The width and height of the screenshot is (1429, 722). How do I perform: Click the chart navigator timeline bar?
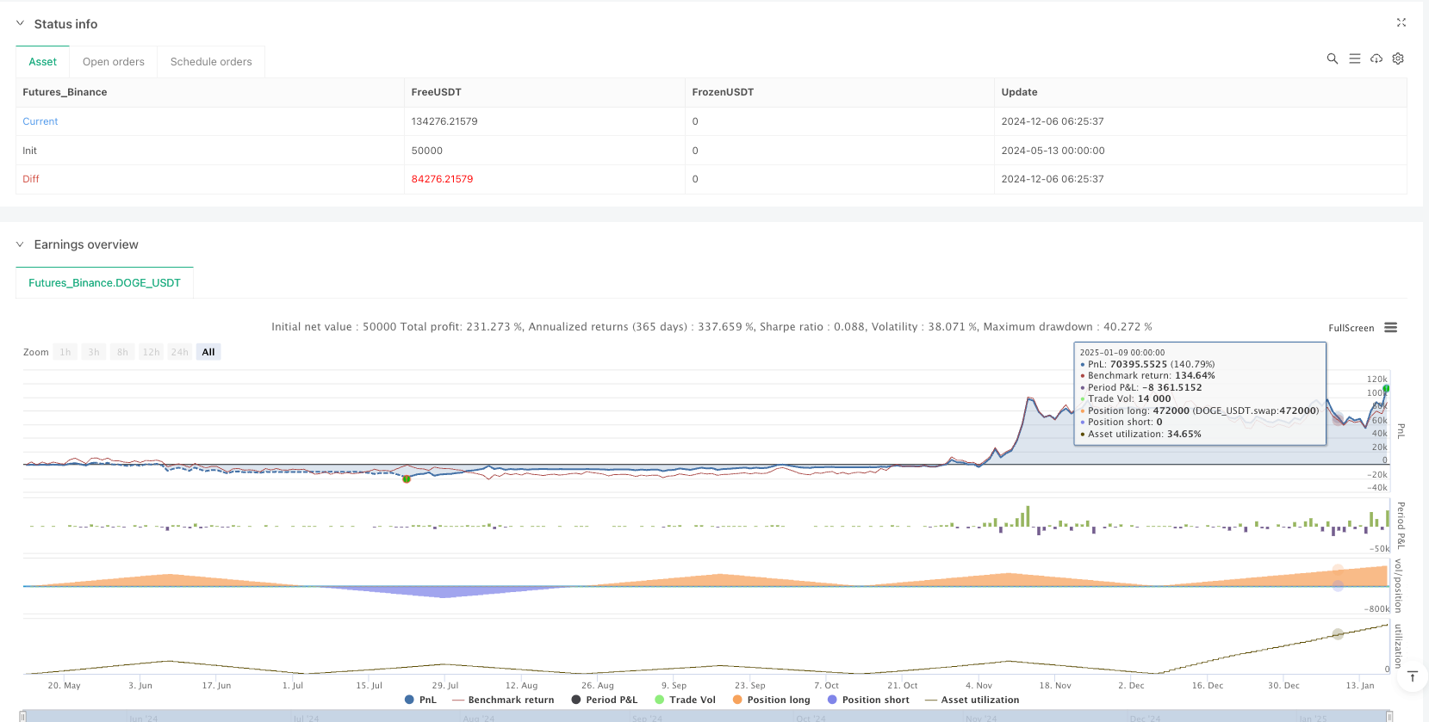click(x=706, y=716)
